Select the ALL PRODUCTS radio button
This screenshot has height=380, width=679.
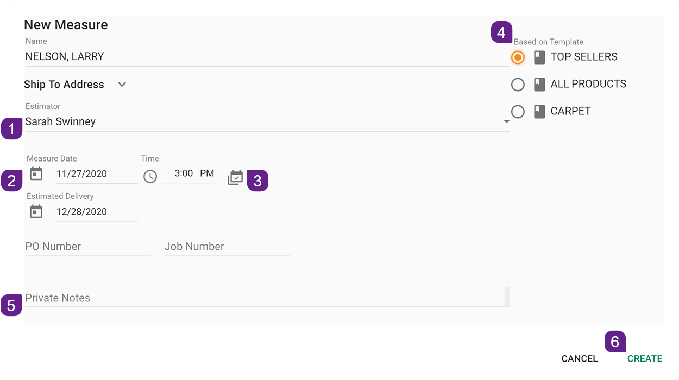518,85
